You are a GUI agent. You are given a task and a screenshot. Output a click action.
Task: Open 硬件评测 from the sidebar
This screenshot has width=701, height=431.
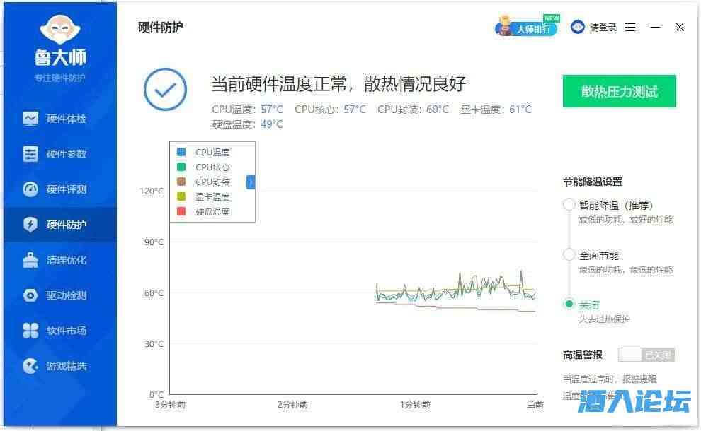pyautogui.click(x=60, y=189)
